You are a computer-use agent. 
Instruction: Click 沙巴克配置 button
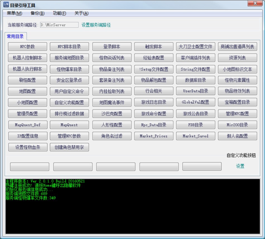(x=112, y=113)
